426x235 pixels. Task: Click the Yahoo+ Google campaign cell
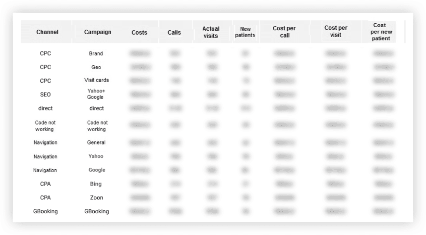pos(96,94)
